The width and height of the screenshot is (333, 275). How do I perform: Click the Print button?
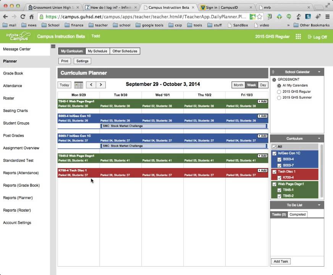click(65, 61)
